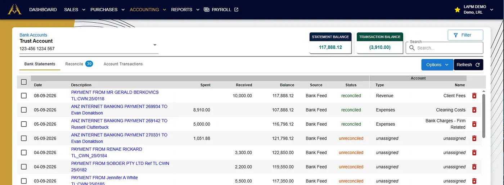Check the Jennifer A White row checkbox

pos(24,181)
